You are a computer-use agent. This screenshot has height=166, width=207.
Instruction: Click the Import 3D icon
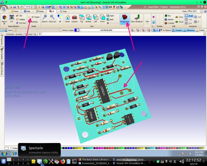[4, 19]
